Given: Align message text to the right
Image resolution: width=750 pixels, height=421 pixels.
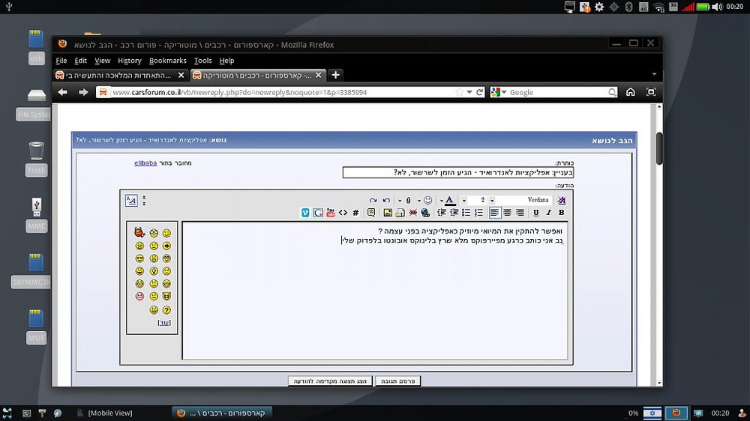Looking at the screenshot, I should [520, 213].
